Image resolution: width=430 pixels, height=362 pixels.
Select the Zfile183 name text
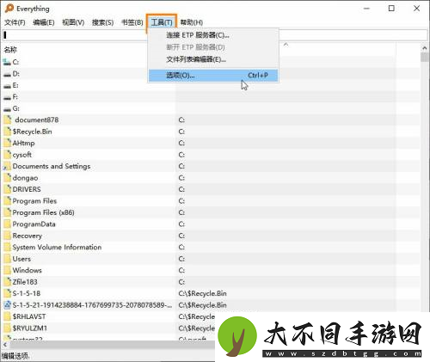25,282
